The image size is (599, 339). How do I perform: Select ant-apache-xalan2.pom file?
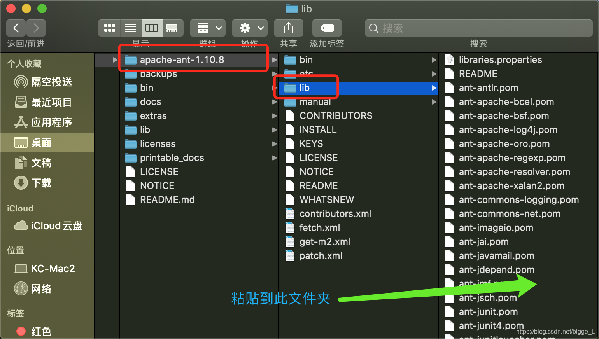(518, 186)
